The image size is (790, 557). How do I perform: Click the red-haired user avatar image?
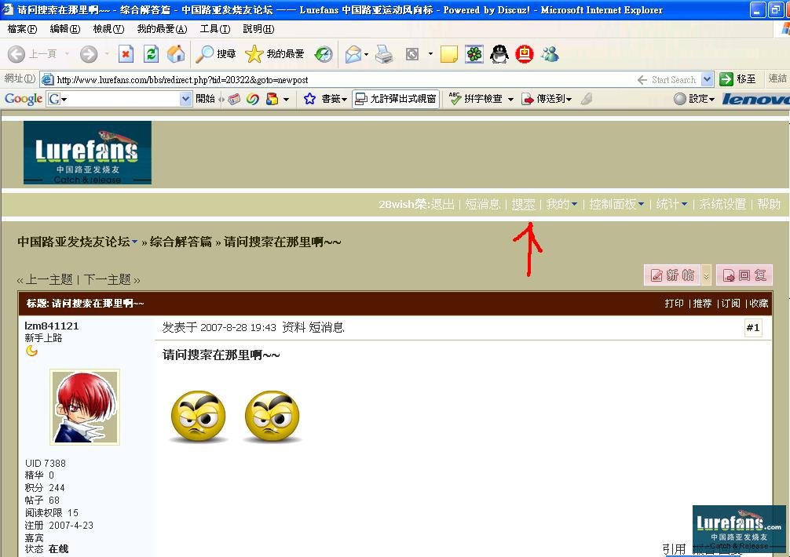tap(84, 407)
